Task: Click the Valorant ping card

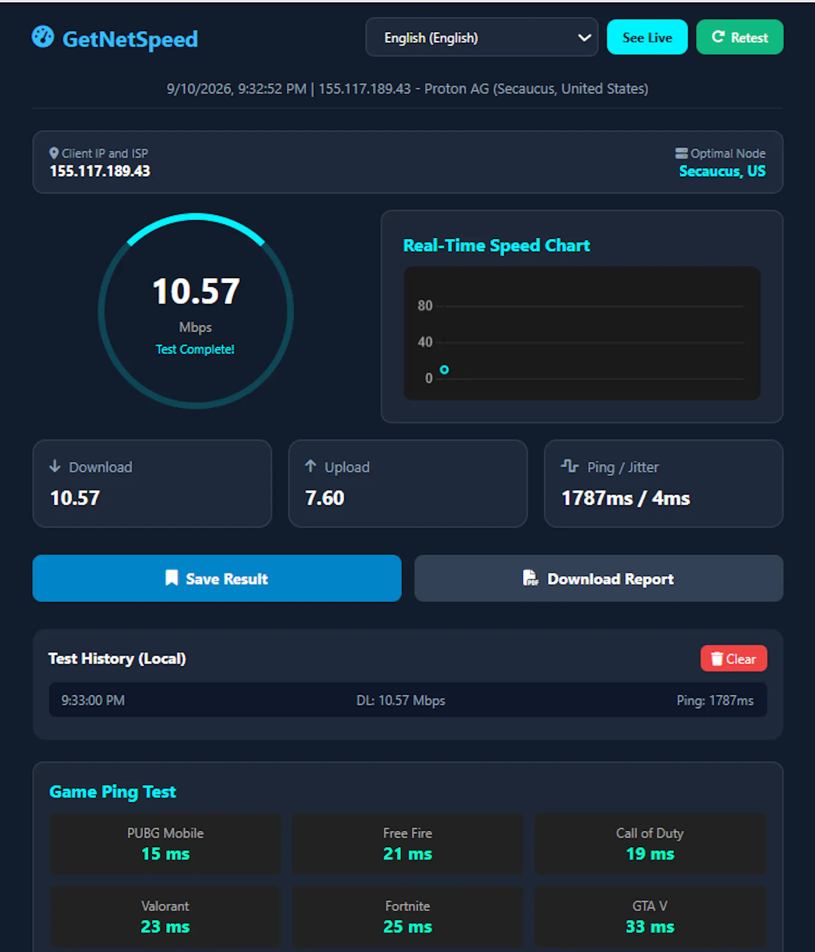Action: coord(165,916)
